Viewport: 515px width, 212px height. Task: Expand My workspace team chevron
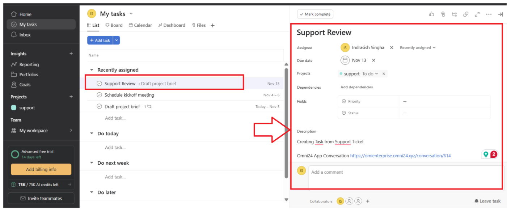pyautogui.click(x=71, y=131)
